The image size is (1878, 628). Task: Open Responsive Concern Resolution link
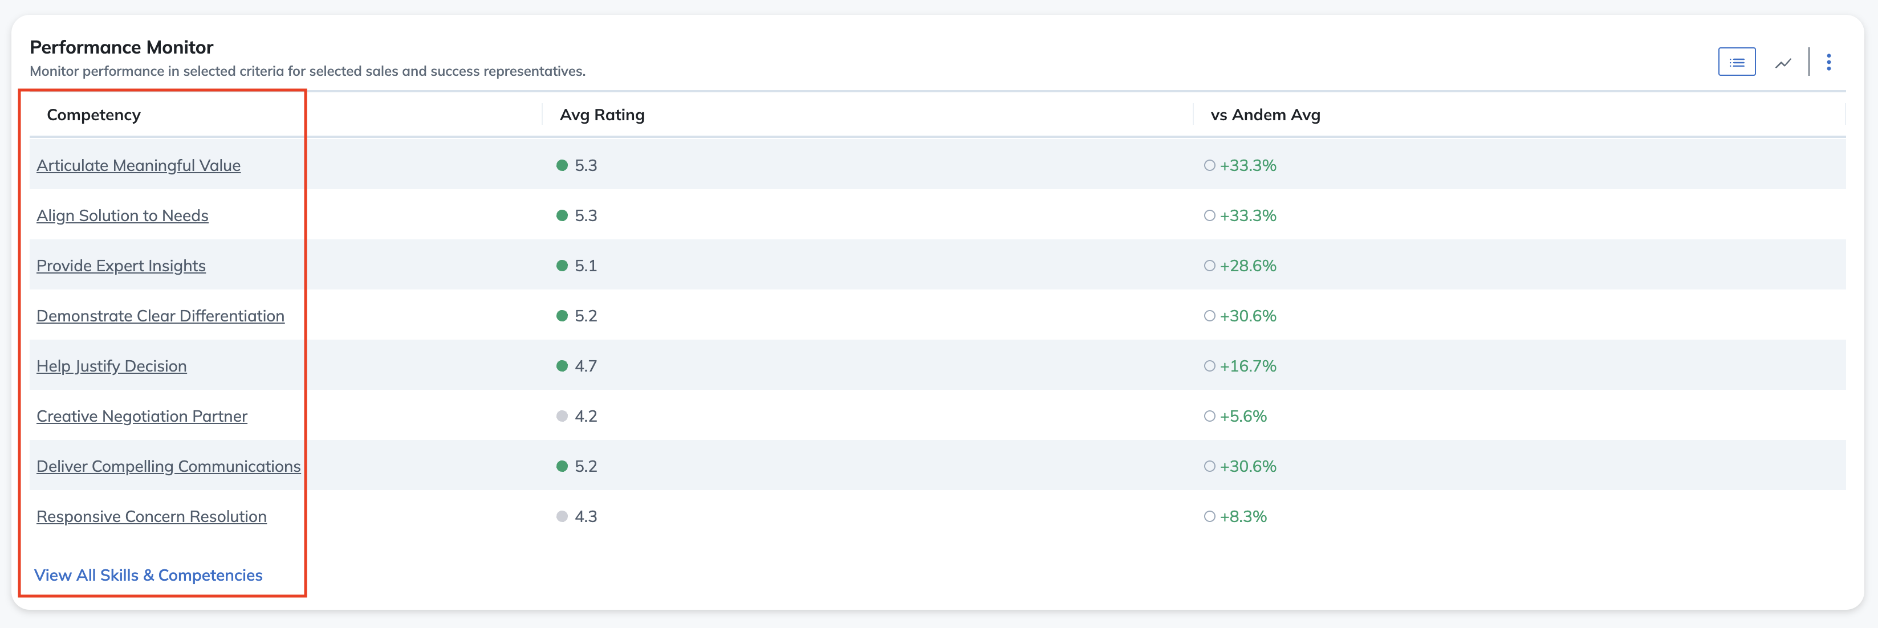(152, 516)
